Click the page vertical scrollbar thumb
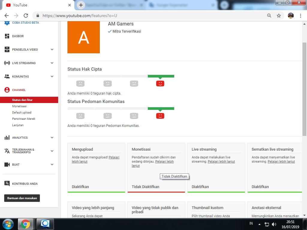Screen dimensions: 307x230 click(x=304, y=89)
